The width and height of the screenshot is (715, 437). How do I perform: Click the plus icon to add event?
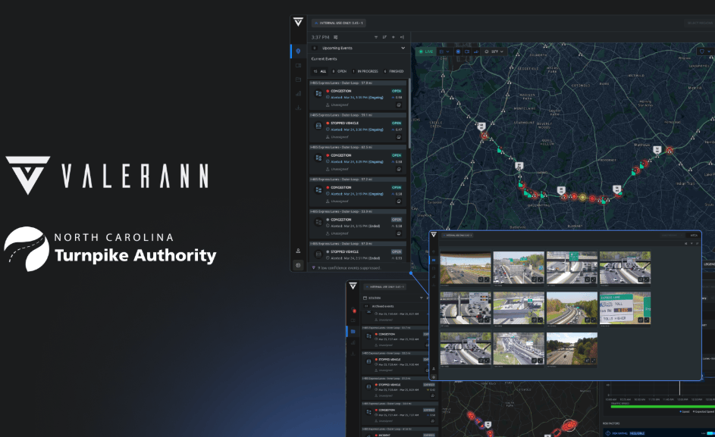click(x=394, y=36)
